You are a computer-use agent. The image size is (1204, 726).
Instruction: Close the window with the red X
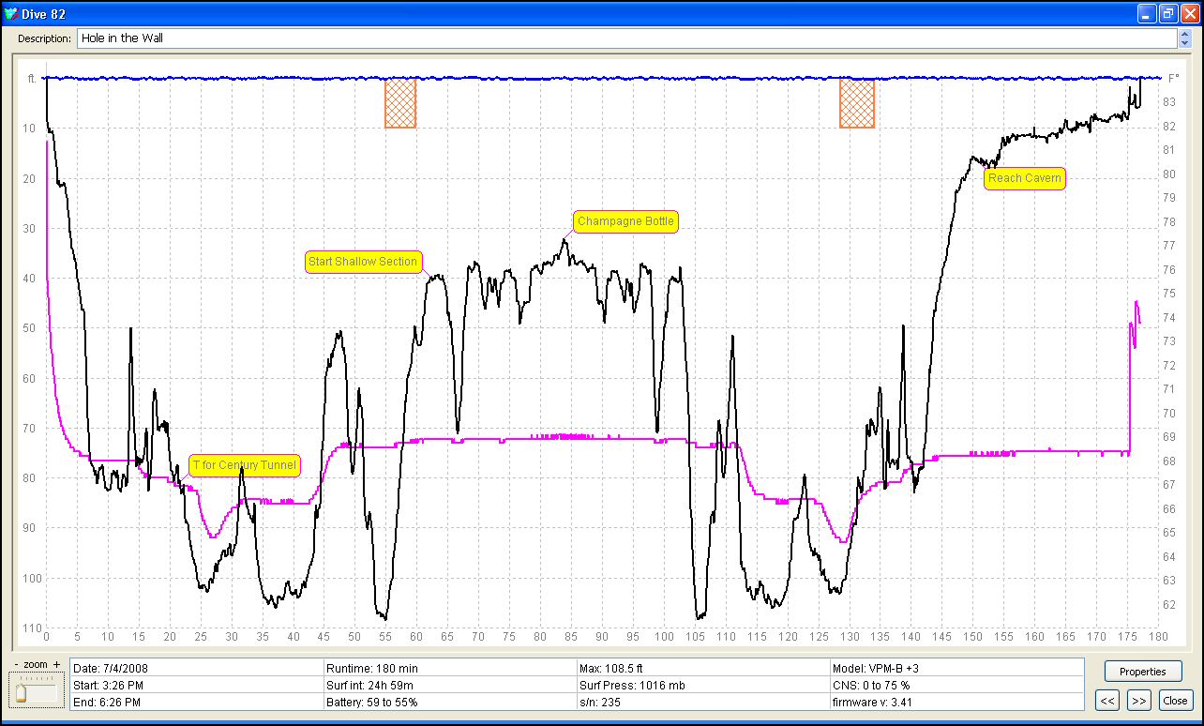pyautogui.click(x=1189, y=13)
